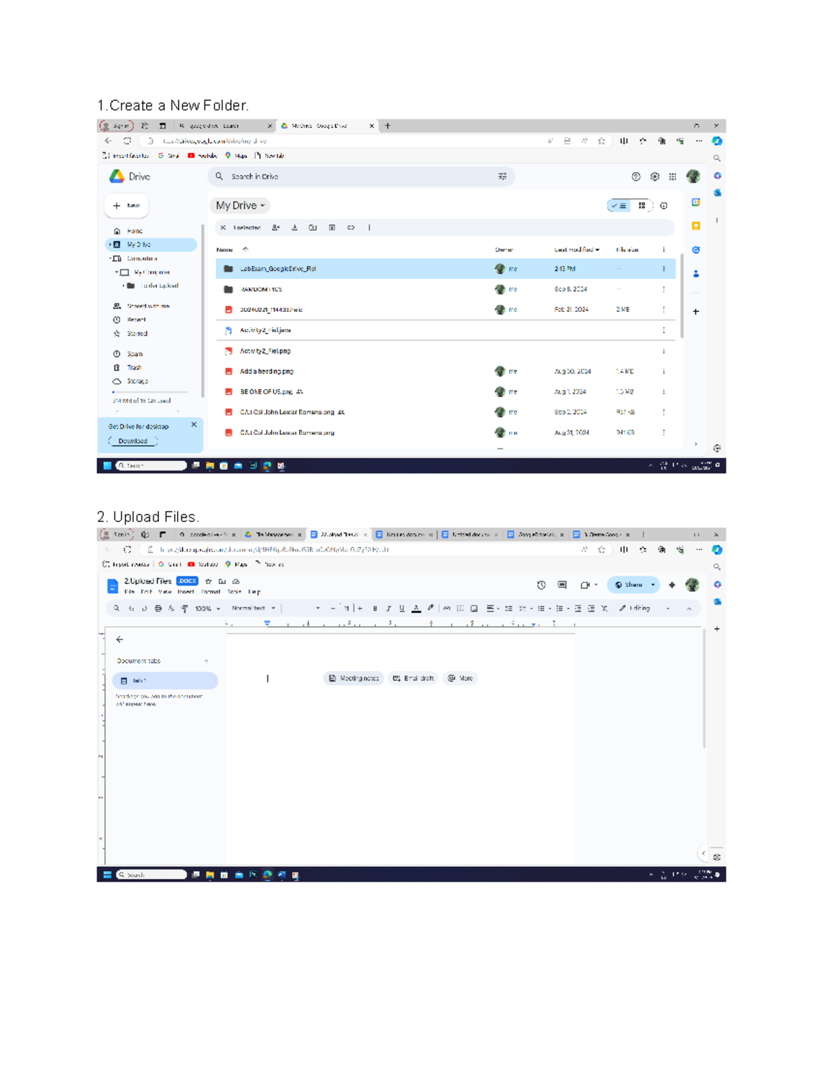This screenshot has width=823, height=1065.
Task: Move selected file with the move-to-folder icon
Action: point(312,228)
